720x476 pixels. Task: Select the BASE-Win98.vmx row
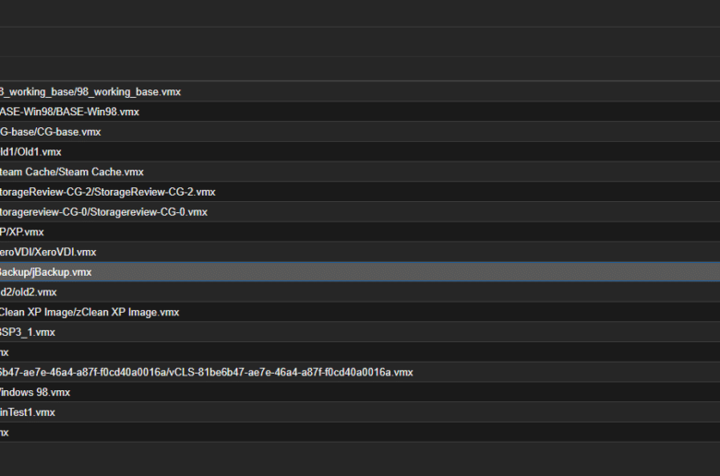click(x=360, y=112)
